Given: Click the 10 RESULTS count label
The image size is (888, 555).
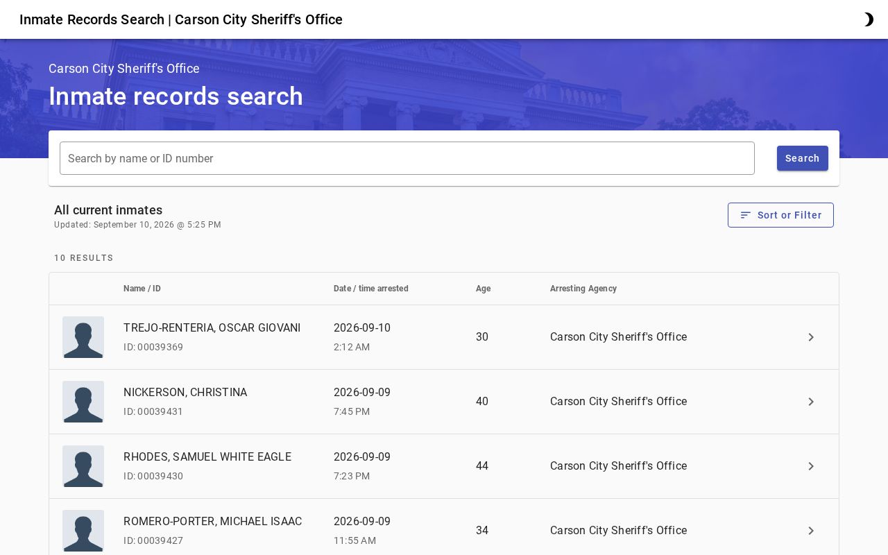Looking at the screenshot, I should pyautogui.click(x=84, y=258).
